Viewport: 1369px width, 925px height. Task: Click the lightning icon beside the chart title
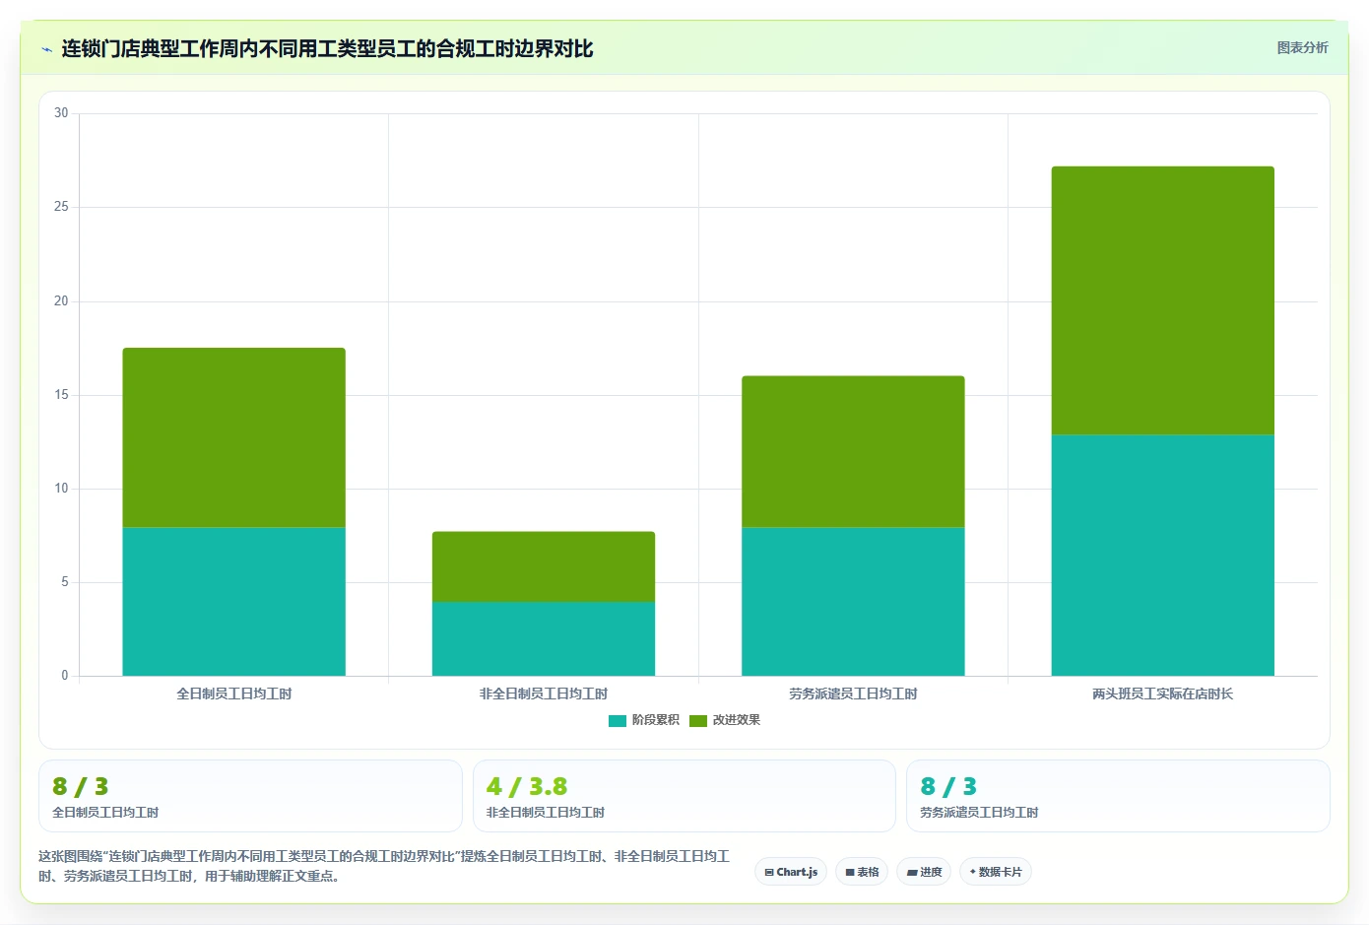tap(46, 49)
